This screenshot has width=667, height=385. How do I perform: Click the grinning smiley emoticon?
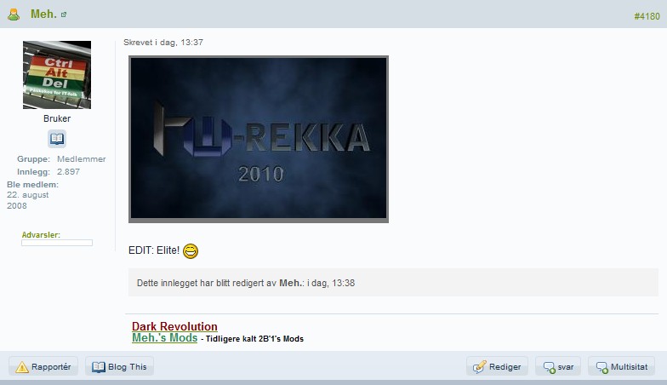pos(191,250)
